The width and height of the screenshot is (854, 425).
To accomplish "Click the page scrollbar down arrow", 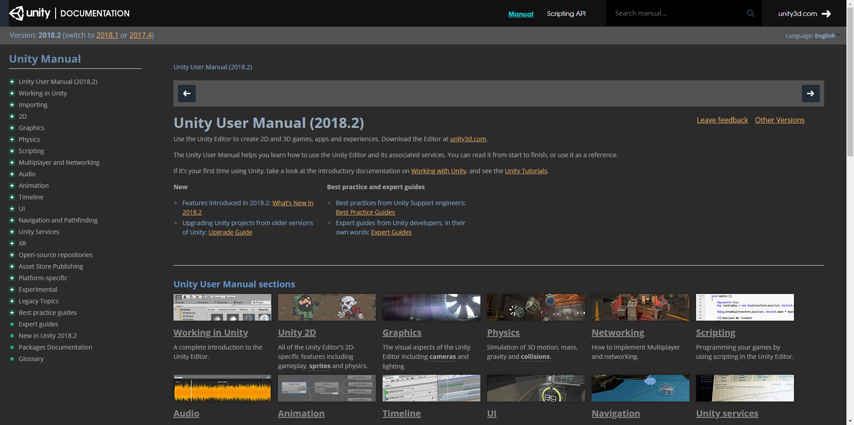I will click(850, 421).
